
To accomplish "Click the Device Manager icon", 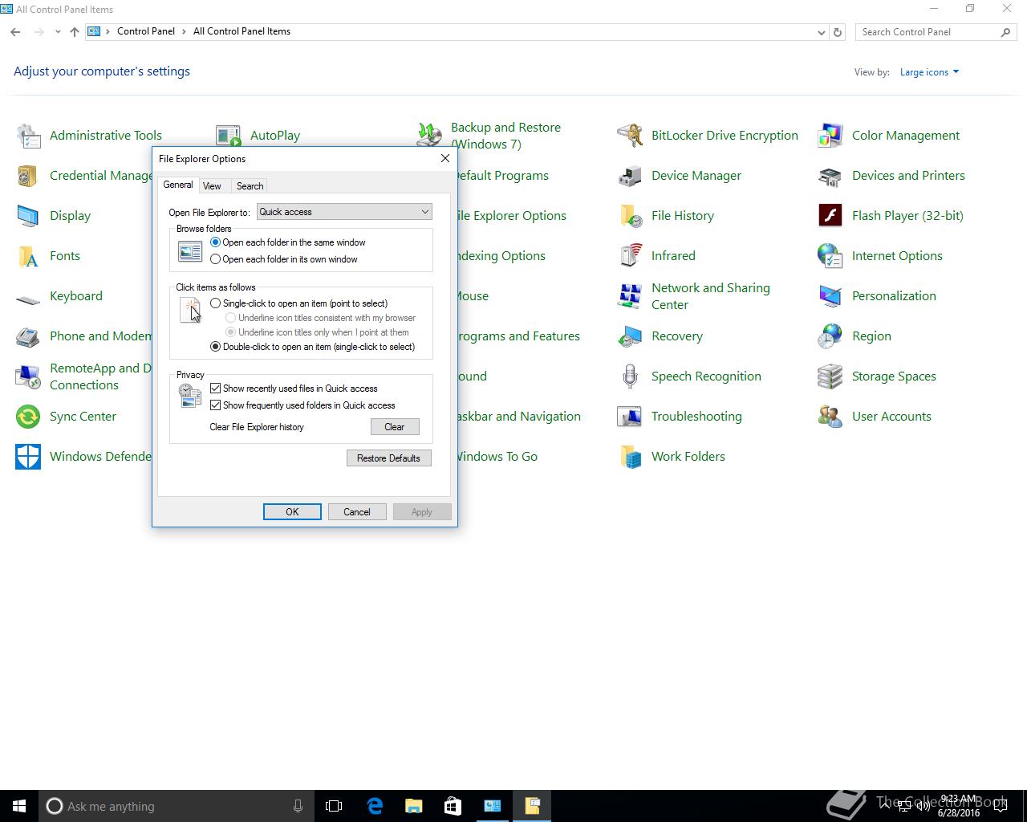I will pos(630,176).
